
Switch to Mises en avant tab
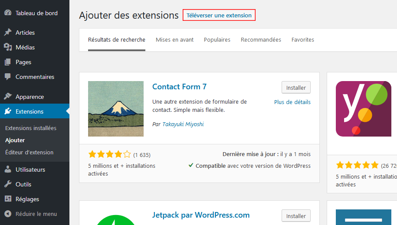coord(174,40)
